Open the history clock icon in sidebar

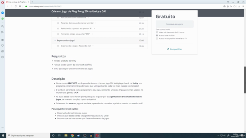click(3, 57)
